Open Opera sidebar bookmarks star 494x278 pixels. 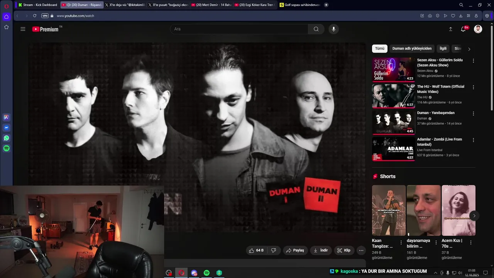point(6,27)
